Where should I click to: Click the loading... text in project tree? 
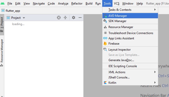[18, 24]
